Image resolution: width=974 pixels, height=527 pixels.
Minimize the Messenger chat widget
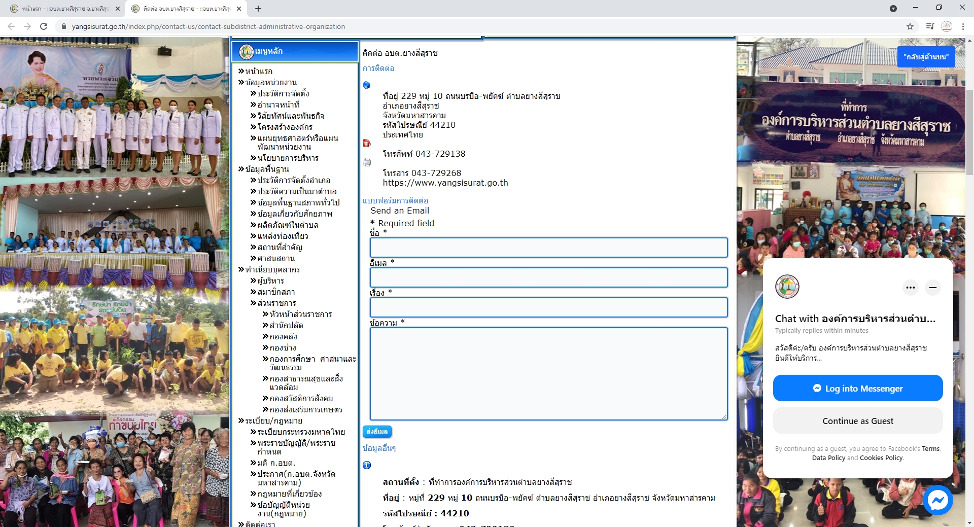(933, 288)
